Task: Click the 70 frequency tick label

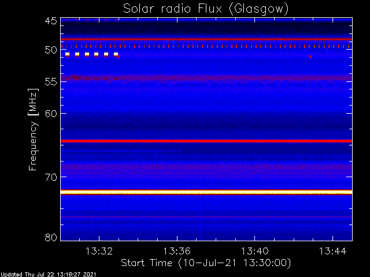Action: pyautogui.click(x=51, y=177)
